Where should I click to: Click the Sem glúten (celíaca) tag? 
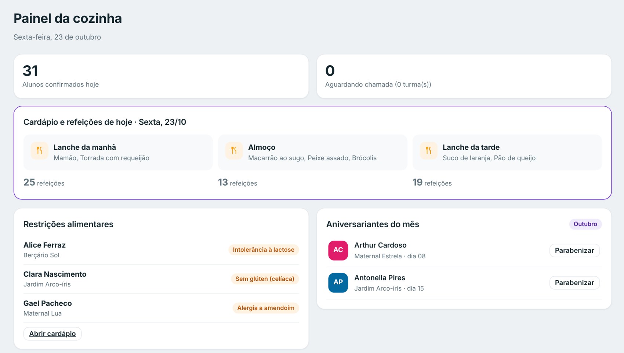tap(265, 279)
